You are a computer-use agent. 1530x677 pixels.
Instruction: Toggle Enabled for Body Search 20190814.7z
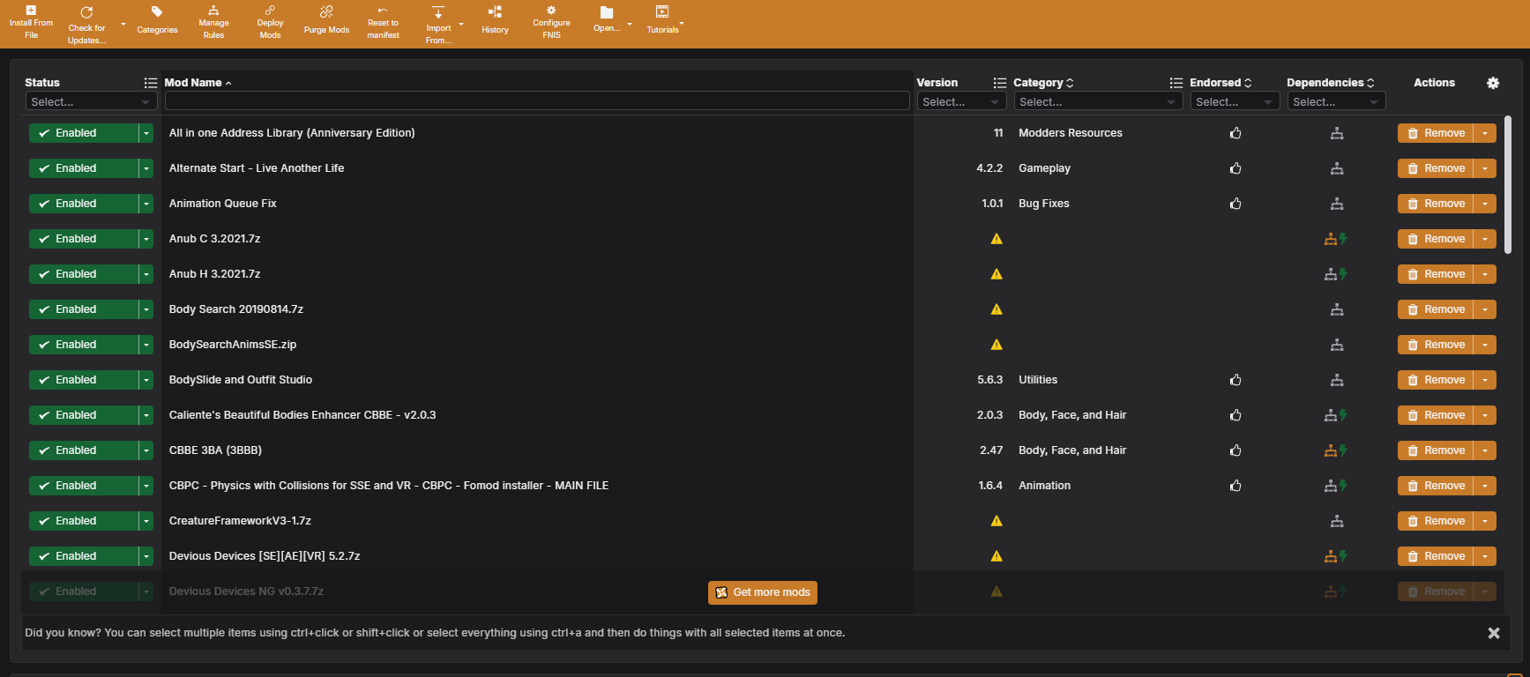click(x=84, y=309)
